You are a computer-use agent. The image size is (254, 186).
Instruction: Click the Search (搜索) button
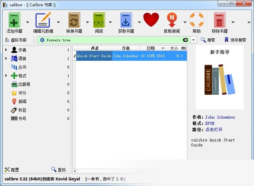[208, 40]
